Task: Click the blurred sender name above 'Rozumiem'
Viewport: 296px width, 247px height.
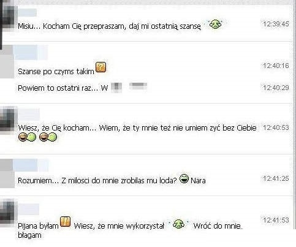Action: (x=31, y=165)
